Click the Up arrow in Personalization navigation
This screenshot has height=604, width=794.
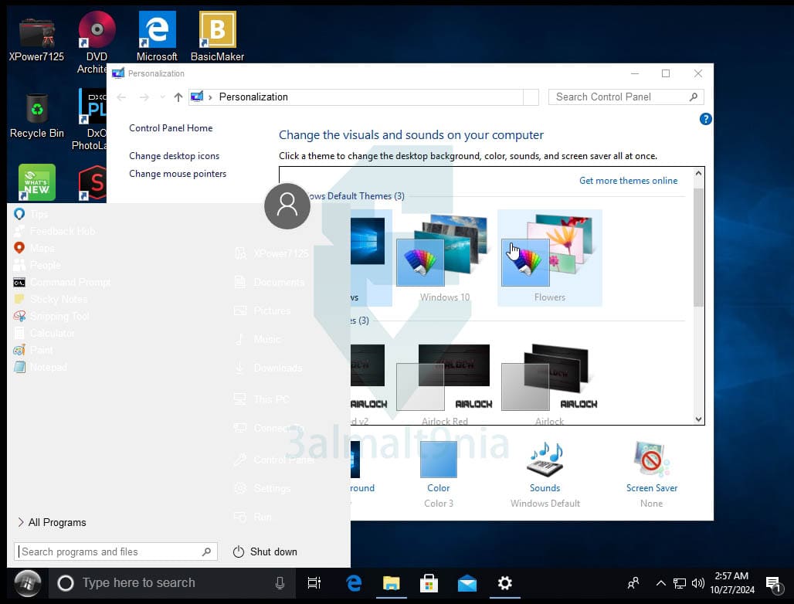[x=178, y=97]
